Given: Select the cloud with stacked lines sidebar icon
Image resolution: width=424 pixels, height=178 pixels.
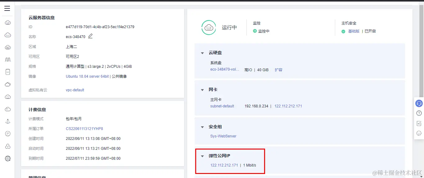Looking at the screenshot, I should point(8,47).
